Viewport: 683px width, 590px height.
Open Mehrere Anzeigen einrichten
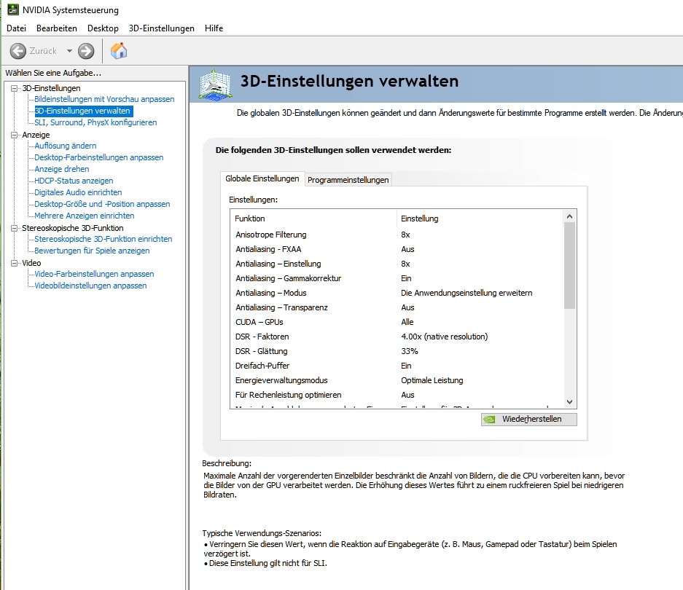pos(84,216)
